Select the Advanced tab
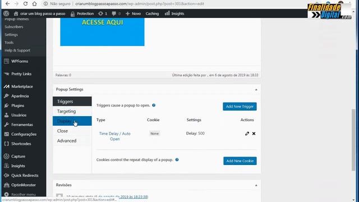The width and height of the screenshot is (359, 202). pos(72,141)
